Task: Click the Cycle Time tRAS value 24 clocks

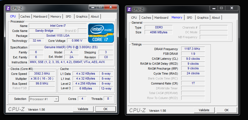Action: click(193, 73)
